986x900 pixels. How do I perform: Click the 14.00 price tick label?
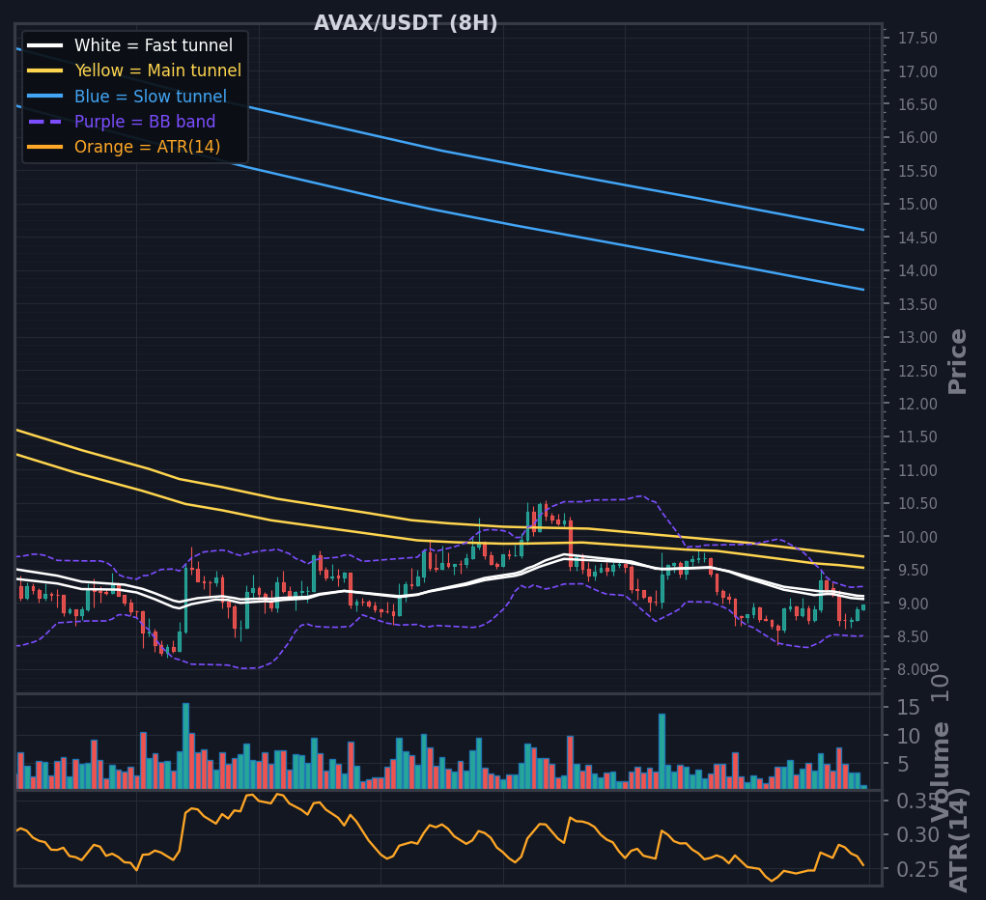pyautogui.click(x=917, y=271)
